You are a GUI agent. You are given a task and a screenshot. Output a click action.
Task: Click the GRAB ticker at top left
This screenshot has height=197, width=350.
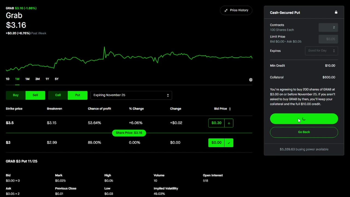coord(10,8)
